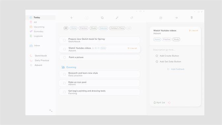
Task: Click the tag icon in toolbar
Action: coord(132,18)
